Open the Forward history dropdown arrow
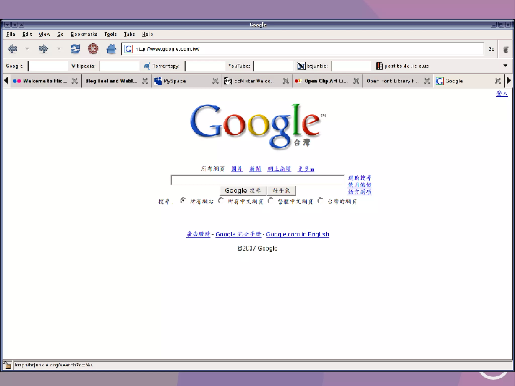This screenshot has width=515, height=386. [59, 49]
